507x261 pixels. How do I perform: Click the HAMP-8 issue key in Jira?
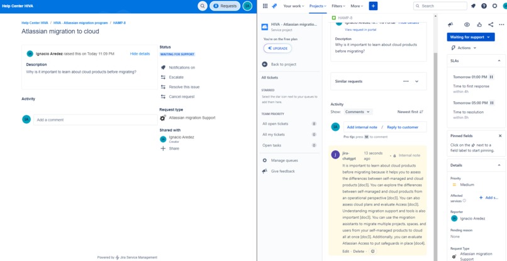point(345,18)
